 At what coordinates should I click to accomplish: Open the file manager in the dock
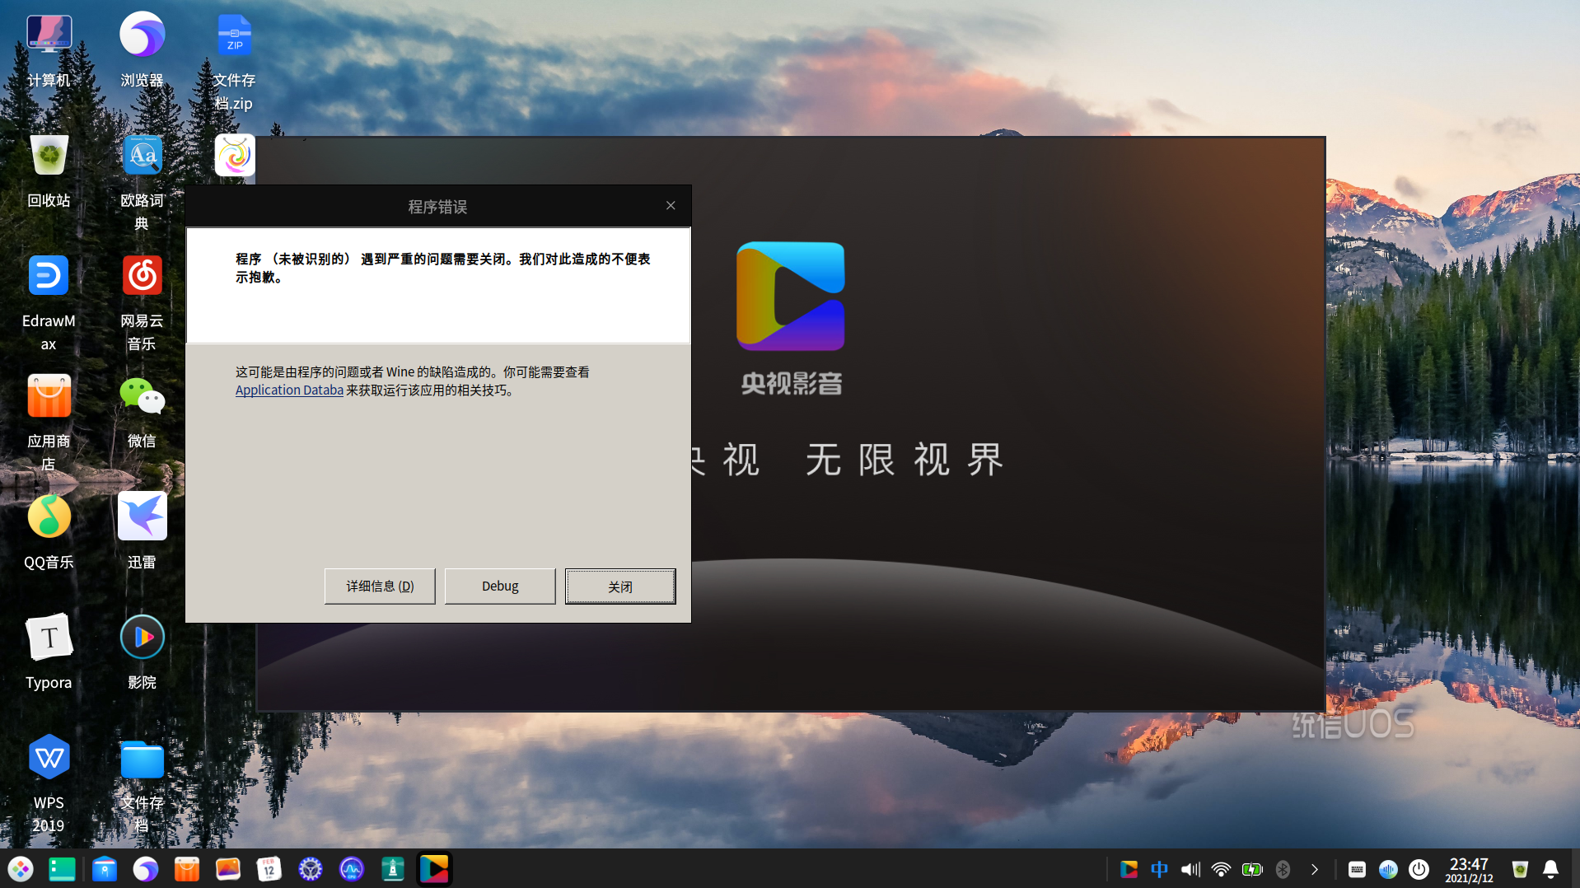pyautogui.click(x=105, y=869)
